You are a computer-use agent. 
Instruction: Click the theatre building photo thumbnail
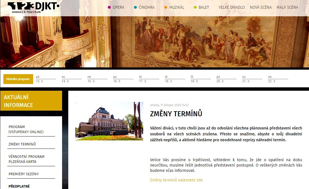109,121
